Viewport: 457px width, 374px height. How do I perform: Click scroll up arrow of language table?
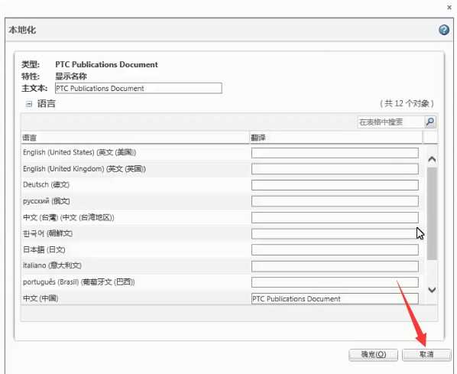[x=432, y=159]
